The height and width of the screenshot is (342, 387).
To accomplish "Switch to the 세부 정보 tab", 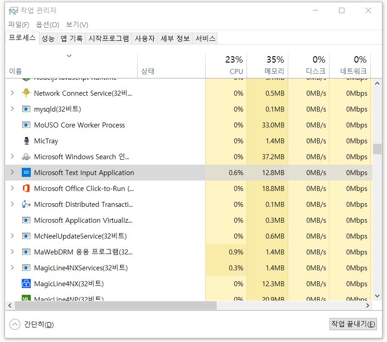I will coord(175,39).
